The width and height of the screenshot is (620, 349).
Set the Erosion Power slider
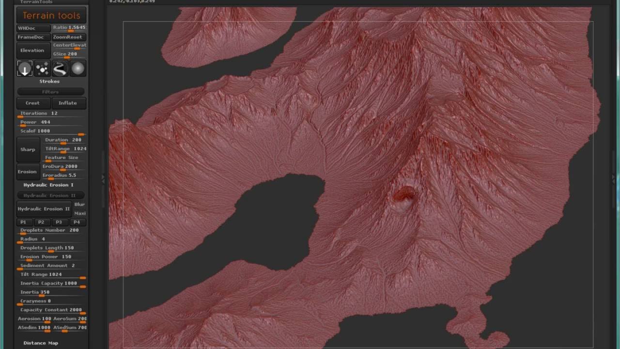[x=51, y=257]
